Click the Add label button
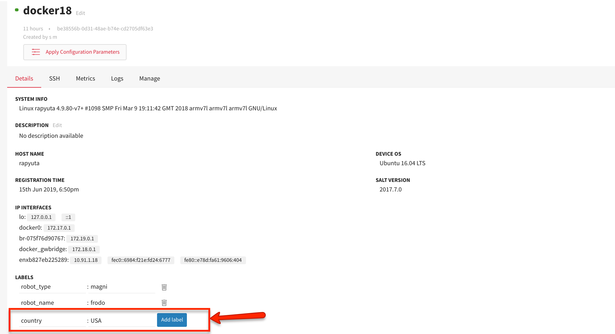The width and height of the screenshot is (615, 334). [x=172, y=320]
